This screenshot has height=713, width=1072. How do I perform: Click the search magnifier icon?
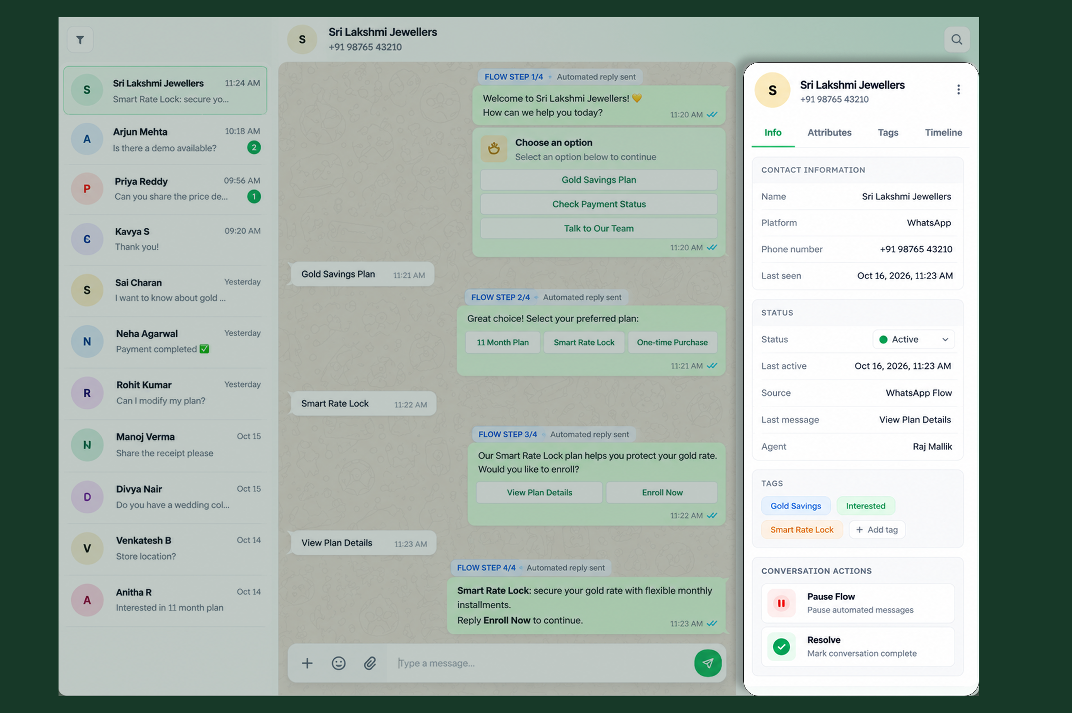pyautogui.click(x=957, y=40)
